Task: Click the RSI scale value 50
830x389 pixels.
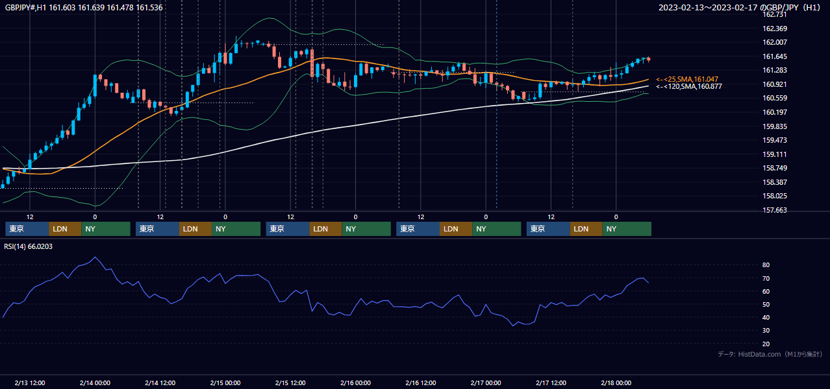Action: click(x=766, y=304)
